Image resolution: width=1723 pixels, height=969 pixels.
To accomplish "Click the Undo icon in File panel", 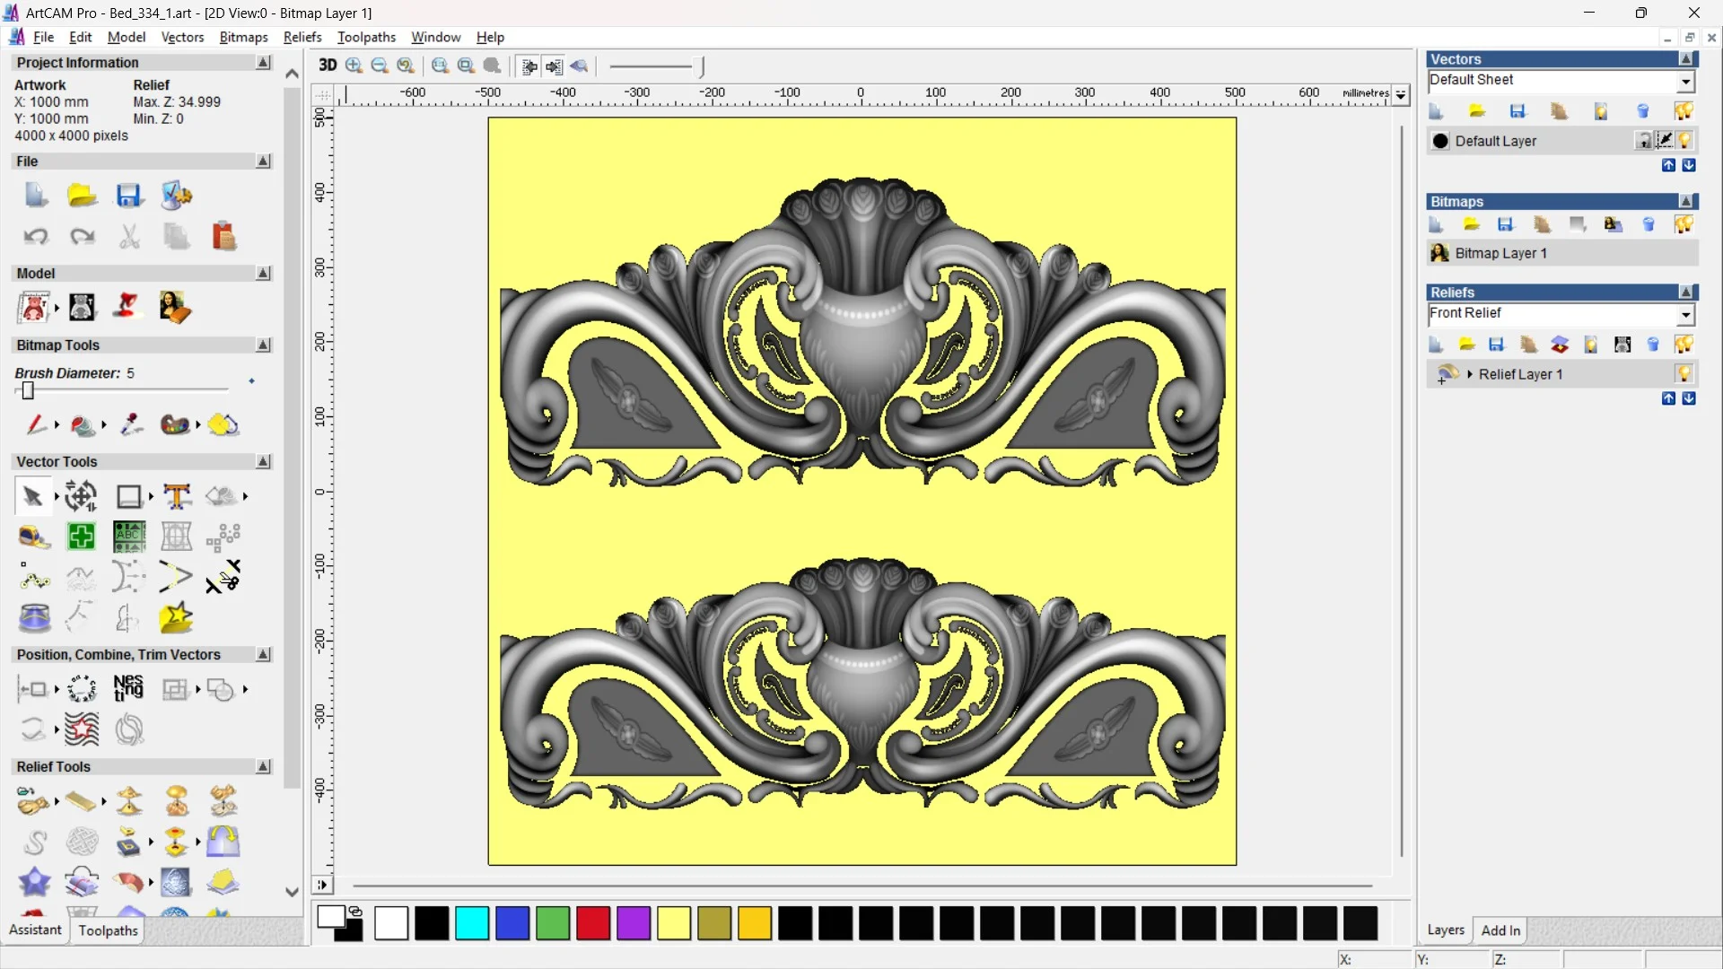I will [35, 236].
